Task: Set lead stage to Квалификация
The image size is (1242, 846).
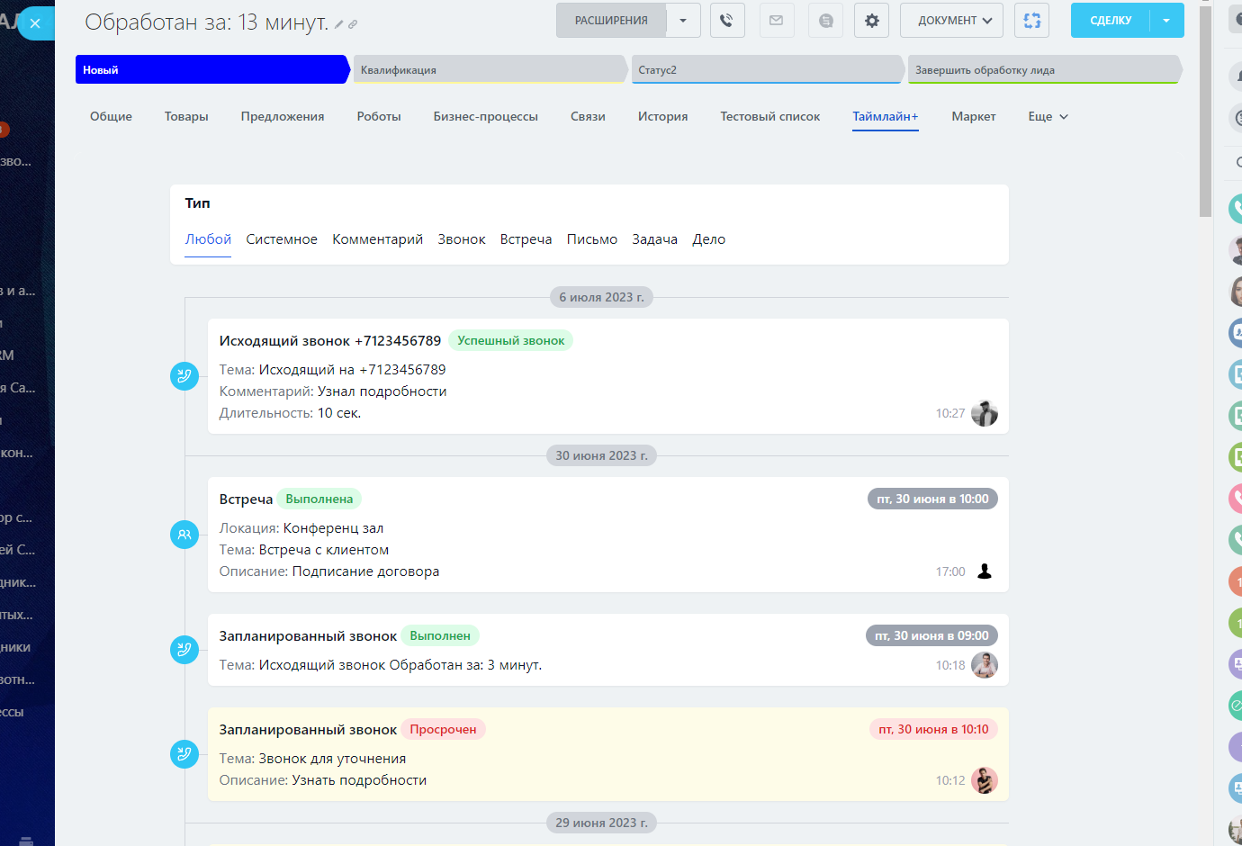Action: tap(490, 70)
